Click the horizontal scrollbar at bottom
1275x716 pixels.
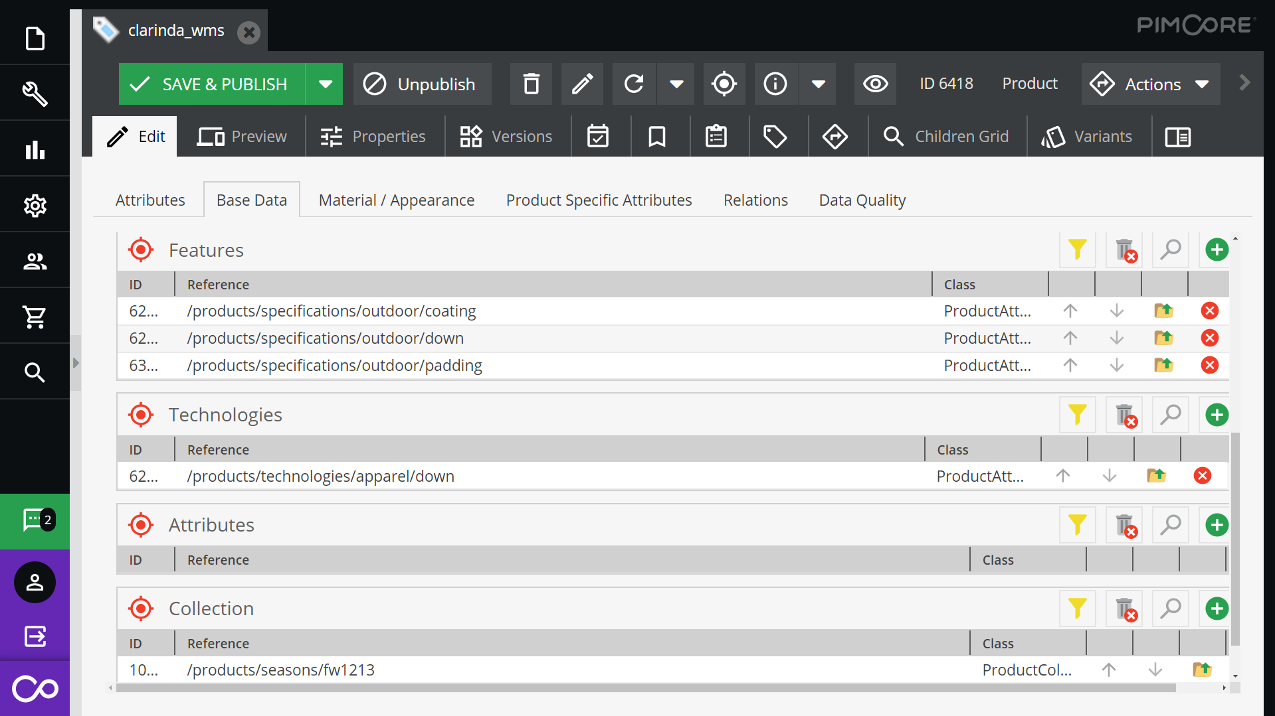pos(644,688)
